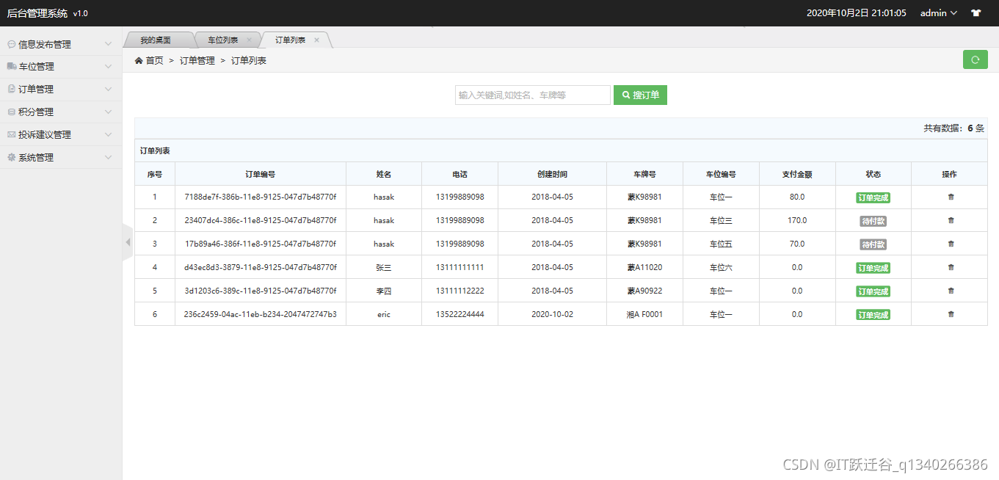Open the 订单管理 sidebar menu
This screenshot has height=480, width=999.
coord(61,90)
